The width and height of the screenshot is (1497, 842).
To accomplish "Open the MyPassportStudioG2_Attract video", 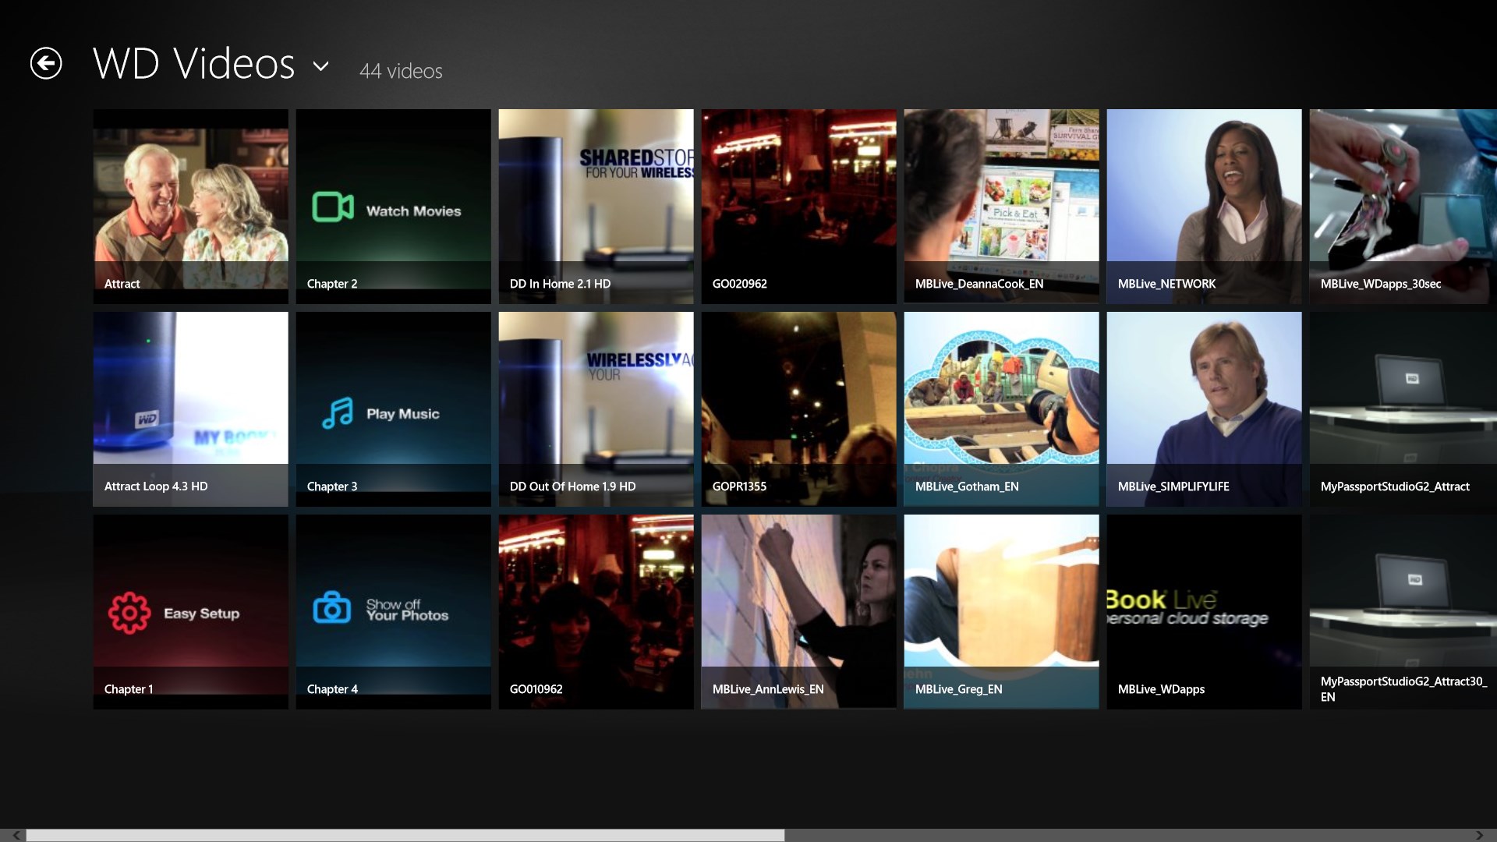I will click(x=1402, y=409).
